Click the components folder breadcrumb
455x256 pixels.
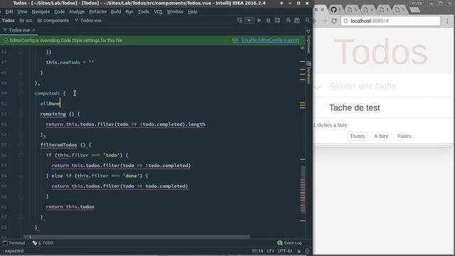pos(53,21)
